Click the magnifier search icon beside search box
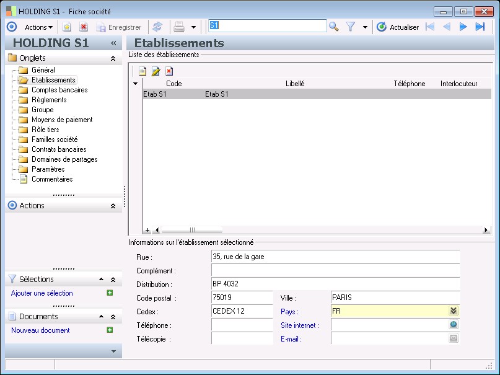Image resolution: width=500 pixels, height=375 pixels. pos(333,27)
